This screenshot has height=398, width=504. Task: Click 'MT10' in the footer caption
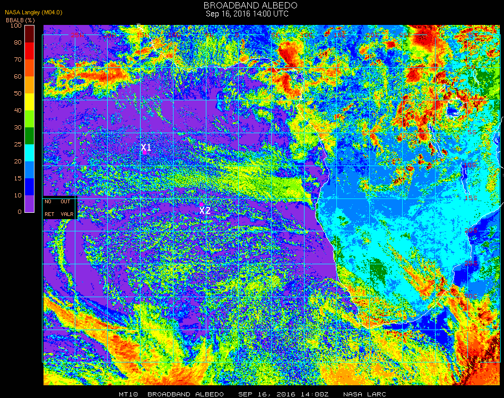(128, 394)
